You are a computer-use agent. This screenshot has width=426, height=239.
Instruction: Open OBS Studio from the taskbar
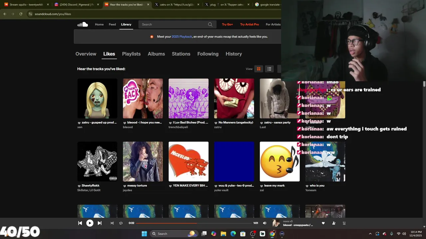253,234
